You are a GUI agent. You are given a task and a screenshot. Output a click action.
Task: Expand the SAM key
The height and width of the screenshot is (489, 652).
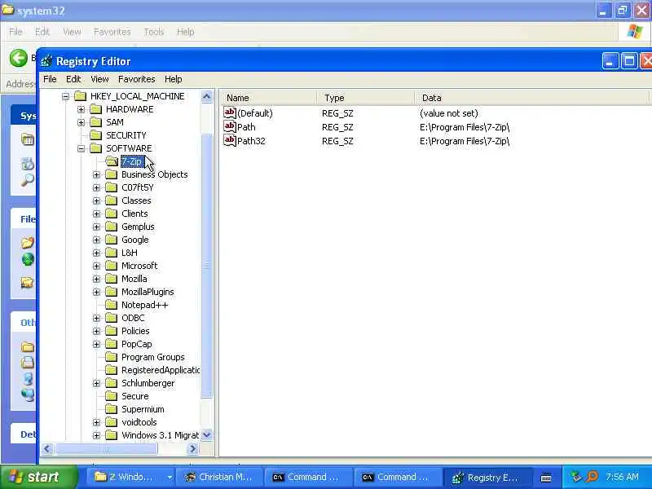click(x=81, y=122)
